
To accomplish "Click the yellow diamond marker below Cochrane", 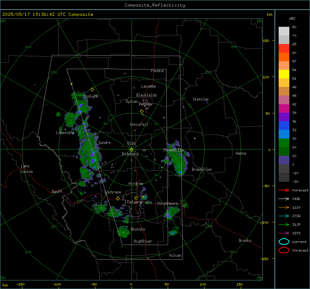I will tap(118, 199).
